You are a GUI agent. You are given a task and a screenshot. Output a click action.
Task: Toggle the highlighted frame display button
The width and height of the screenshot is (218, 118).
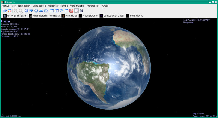click(76, 11)
